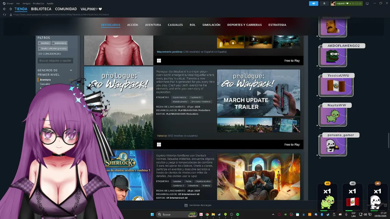This screenshot has width=390, height=219.
Task: Open the Ayuda menu
Action: click(50, 3)
